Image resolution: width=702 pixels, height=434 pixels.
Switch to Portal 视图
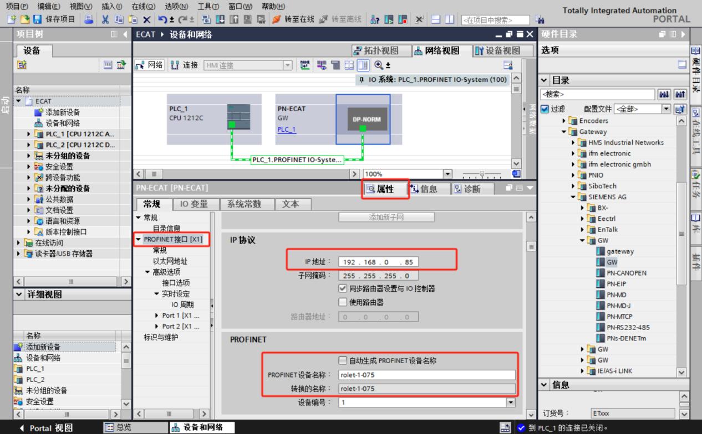click(45, 428)
